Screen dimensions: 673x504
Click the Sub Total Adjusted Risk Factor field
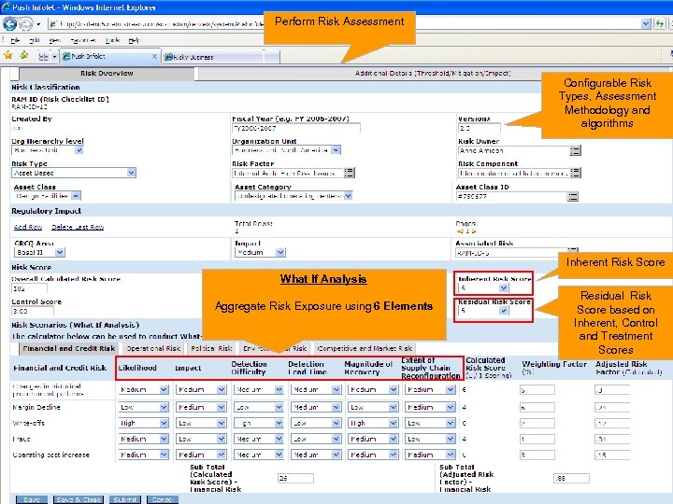571,478
